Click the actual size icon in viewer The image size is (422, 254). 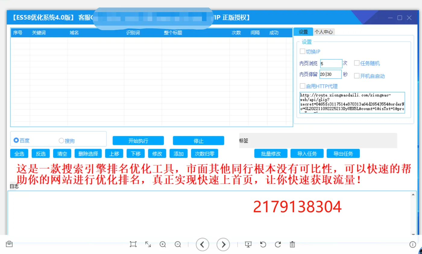coord(133,244)
